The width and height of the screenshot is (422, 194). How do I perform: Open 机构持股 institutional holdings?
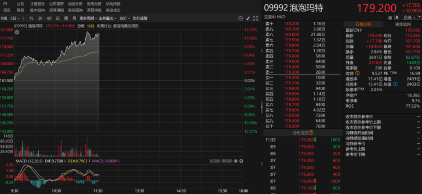(x=113, y=4)
